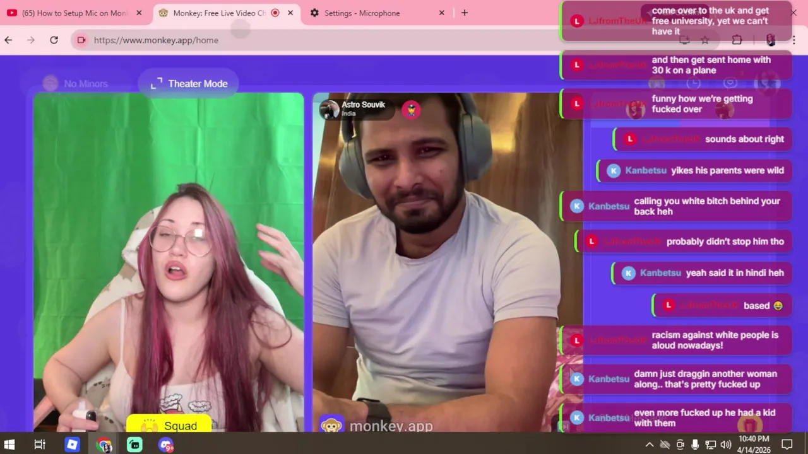Reload the monkey.app page

(54, 40)
